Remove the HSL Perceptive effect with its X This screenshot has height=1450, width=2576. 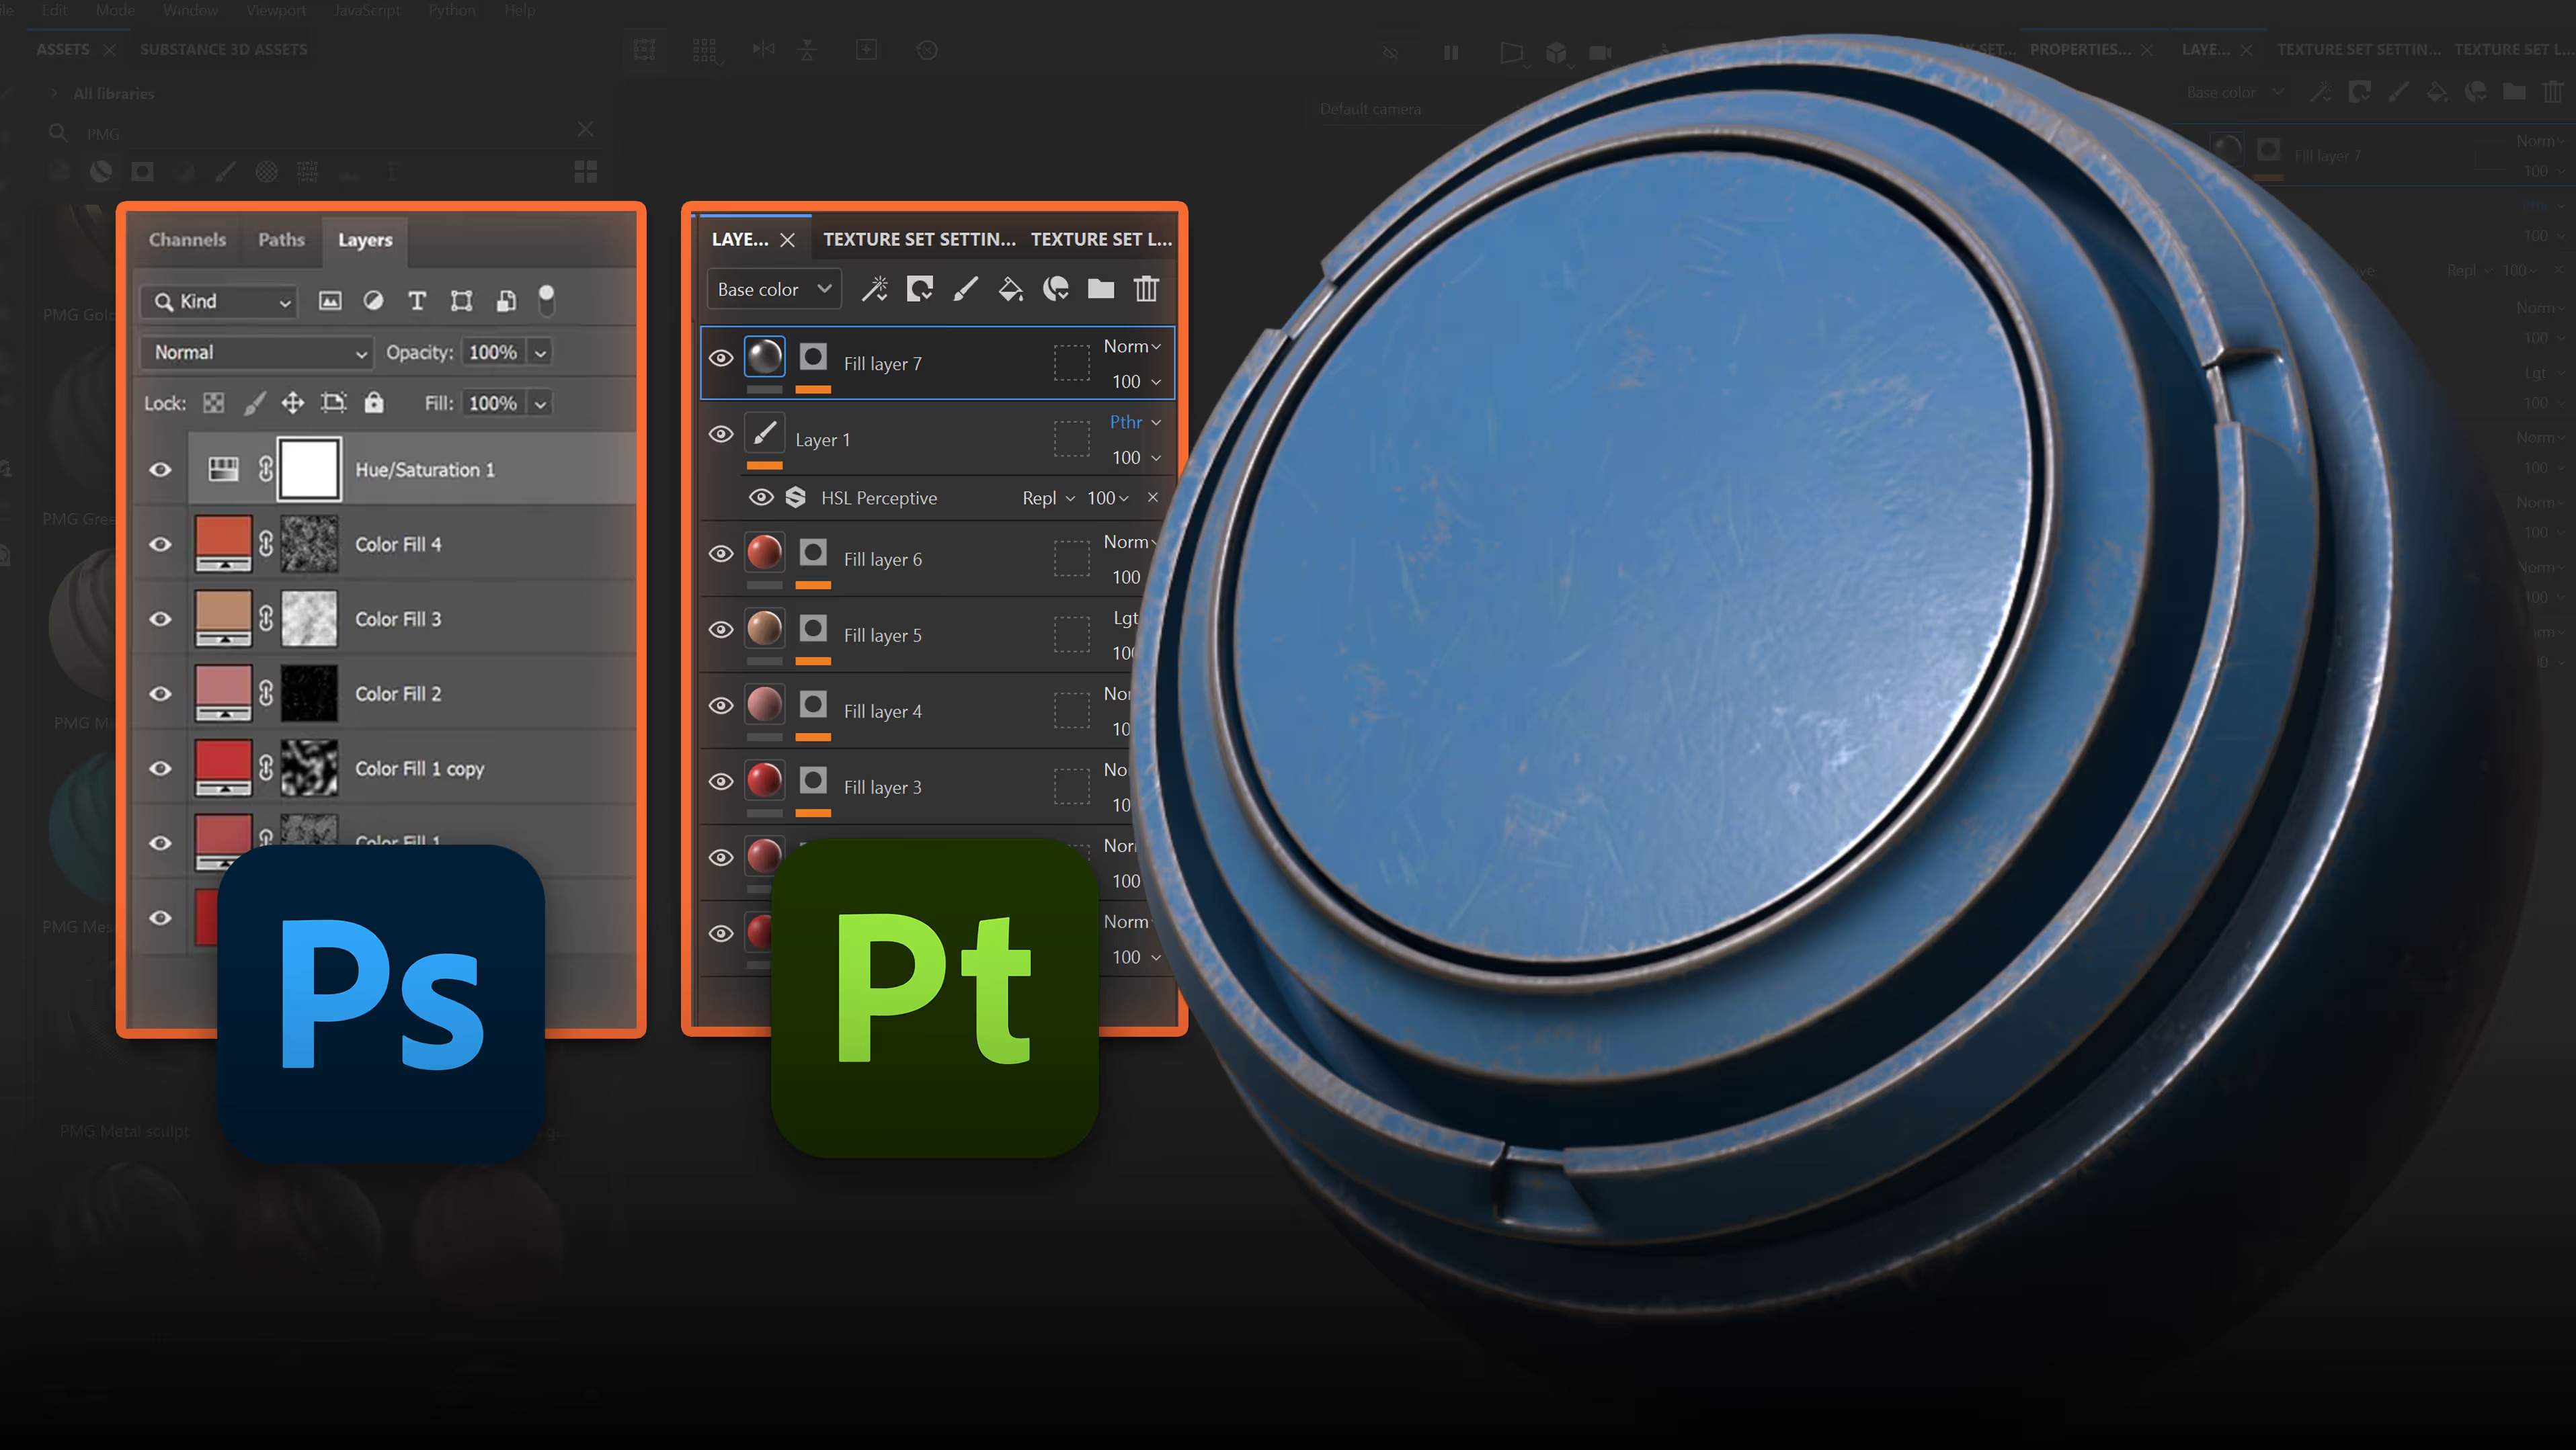coord(1153,497)
